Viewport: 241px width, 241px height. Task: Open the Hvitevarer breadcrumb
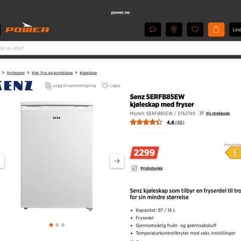[x=16, y=73]
